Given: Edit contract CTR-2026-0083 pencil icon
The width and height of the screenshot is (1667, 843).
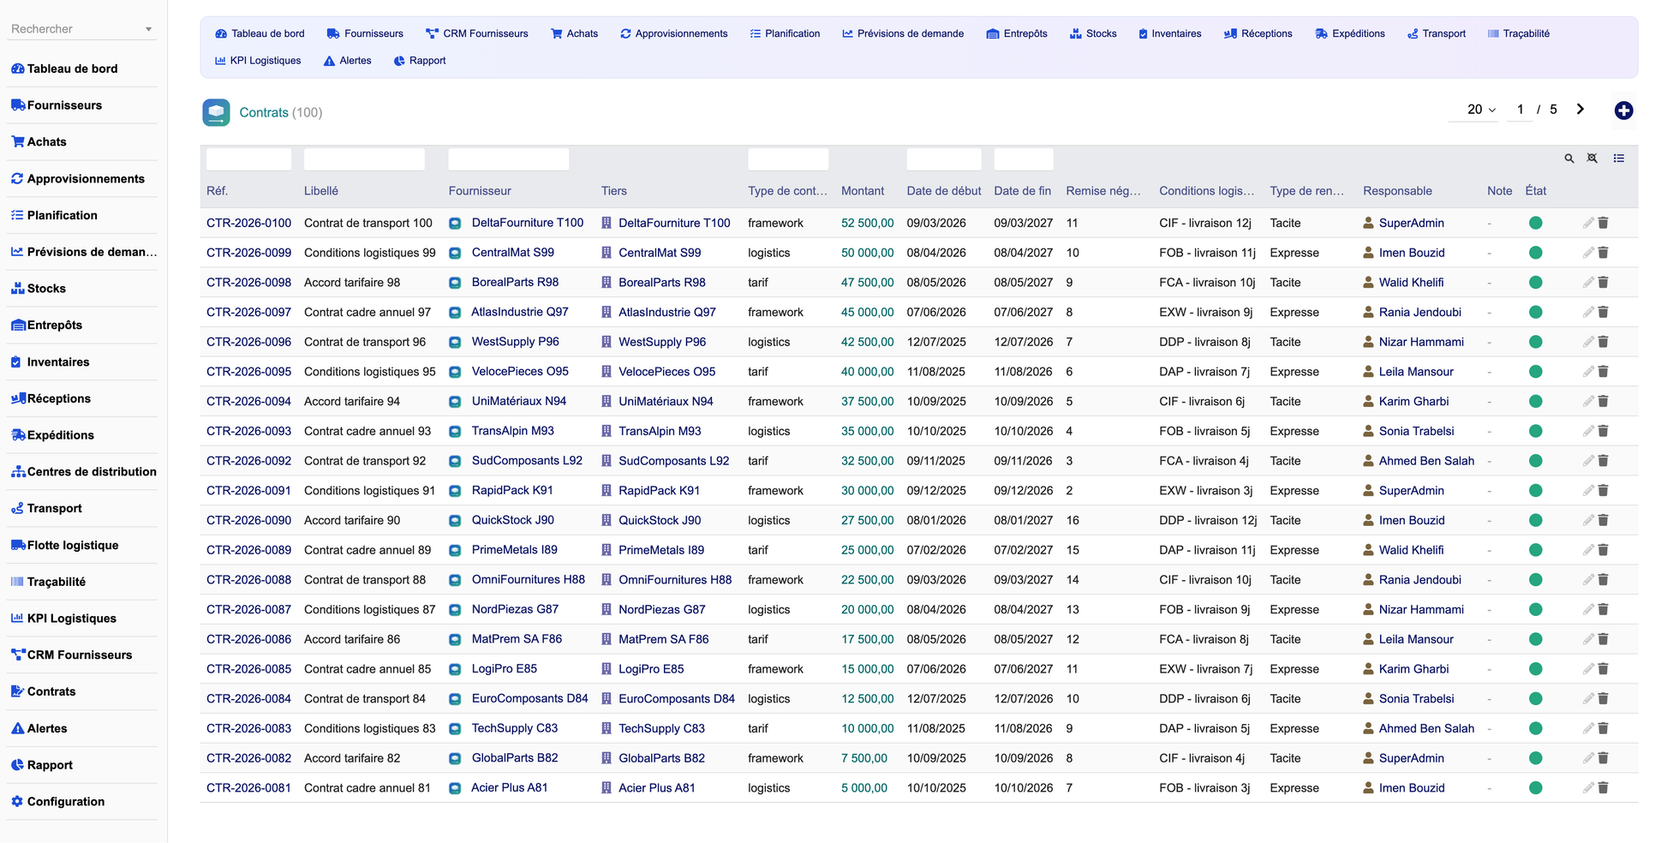Looking at the screenshot, I should pos(1588,729).
